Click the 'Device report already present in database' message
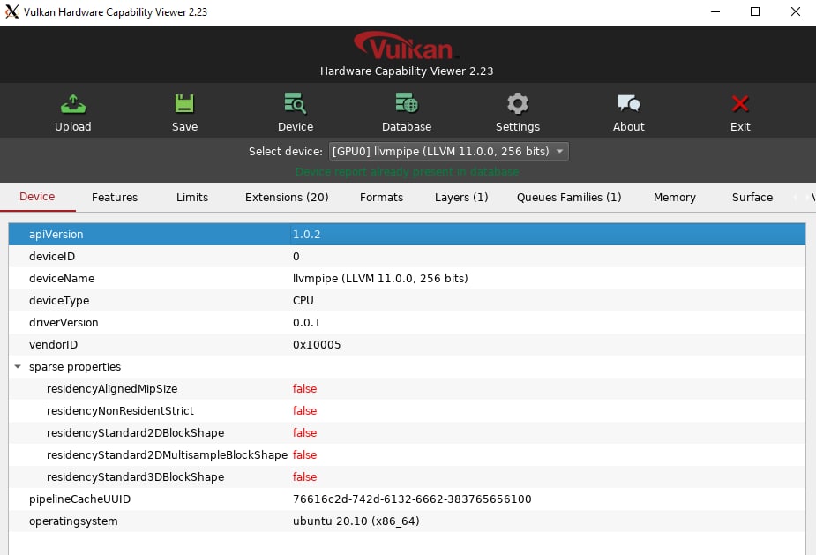The width and height of the screenshot is (816, 555). pyautogui.click(x=407, y=172)
